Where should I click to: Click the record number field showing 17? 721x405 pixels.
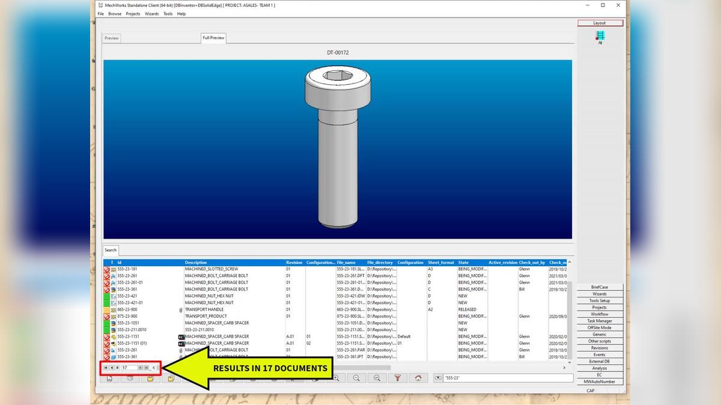pyautogui.click(x=129, y=367)
